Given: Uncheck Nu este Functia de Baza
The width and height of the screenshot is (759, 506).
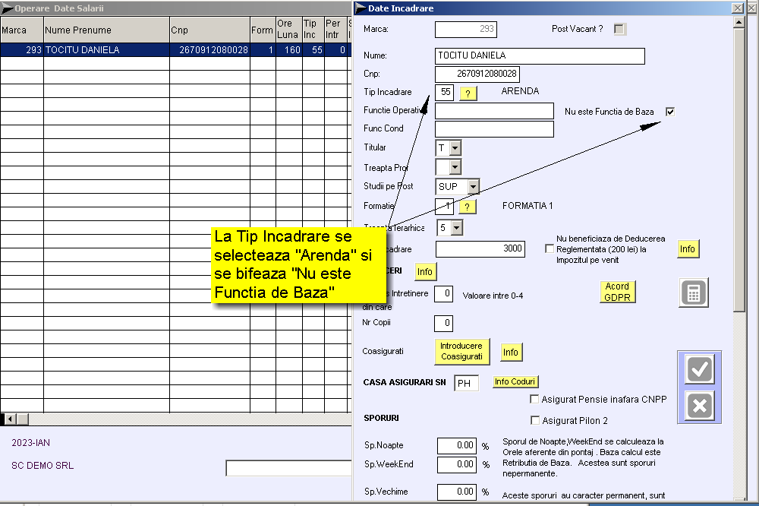Looking at the screenshot, I should (669, 112).
